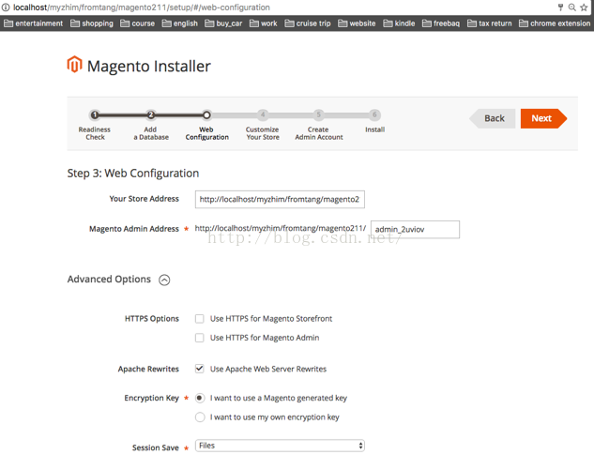This screenshot has width=594, height=455.
Task: Click the orange Next button
Action: pyautogui.click(x=543, y=118)
